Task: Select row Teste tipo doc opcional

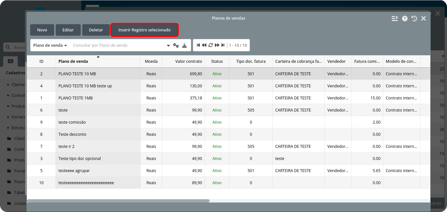Action: click(228, 158)
